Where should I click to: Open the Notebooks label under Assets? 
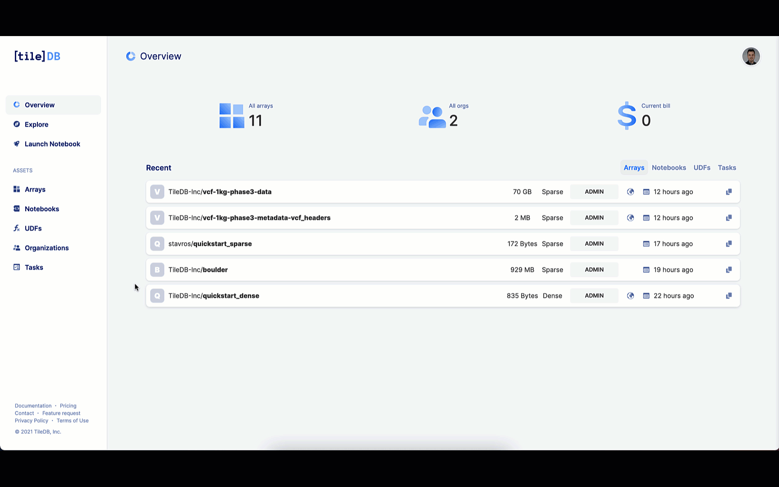coord(42,209)
